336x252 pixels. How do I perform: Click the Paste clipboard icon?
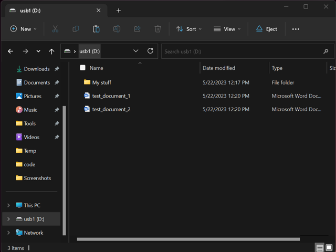coord(96,29)
